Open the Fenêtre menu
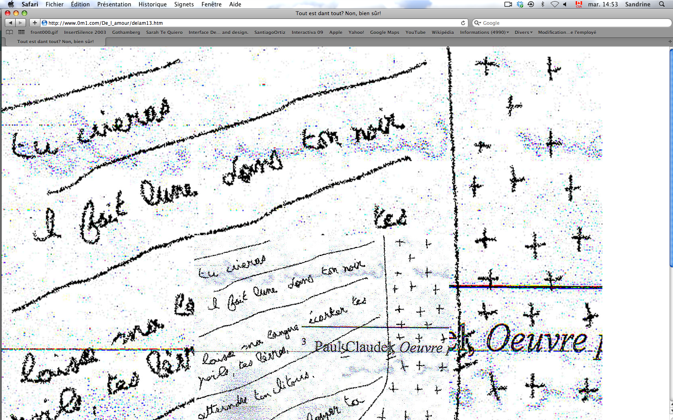The width and height of the screenshot is (673, 420). [212, 4]
